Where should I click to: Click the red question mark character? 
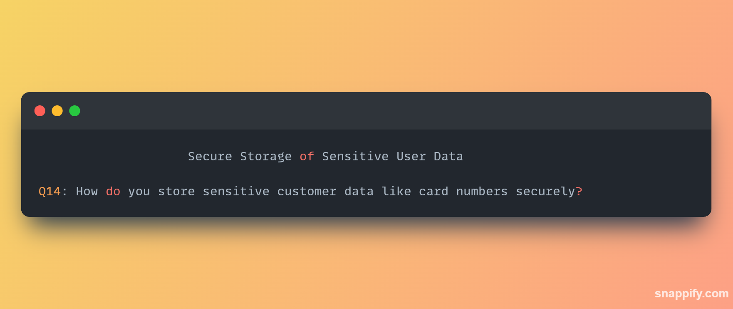(x=579, y=192)
